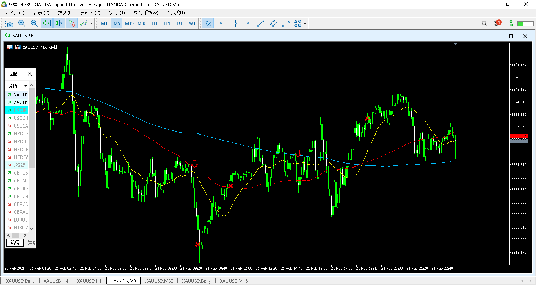Select the XAUUS symbol row
The height and width of the screenshot is (285, 536).
coord(17,95)
